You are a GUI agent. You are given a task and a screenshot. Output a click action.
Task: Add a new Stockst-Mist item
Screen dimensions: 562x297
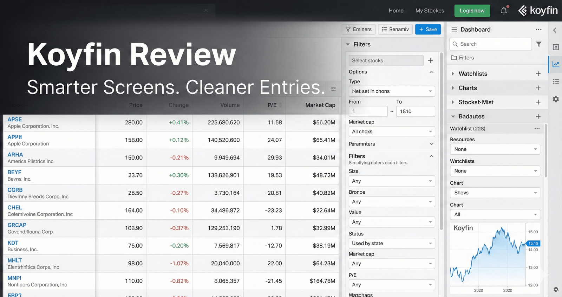coord(538,102)
